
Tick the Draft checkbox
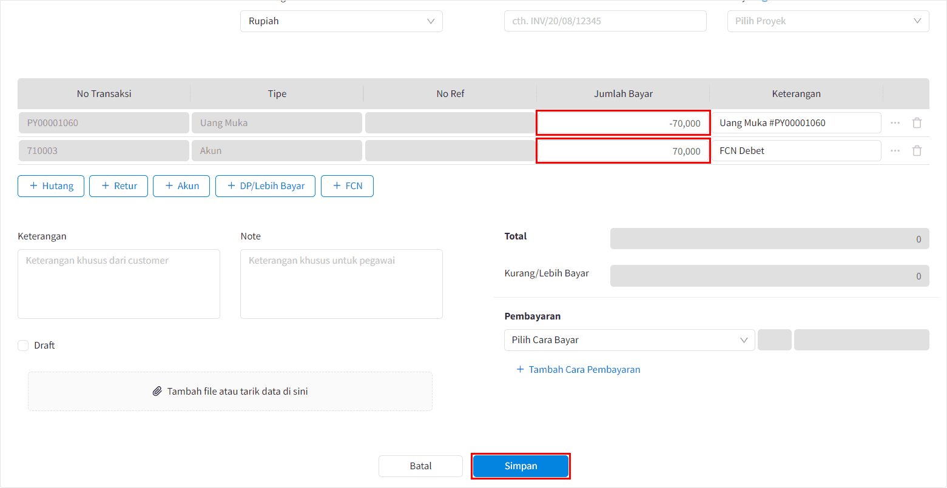(23, 346)
